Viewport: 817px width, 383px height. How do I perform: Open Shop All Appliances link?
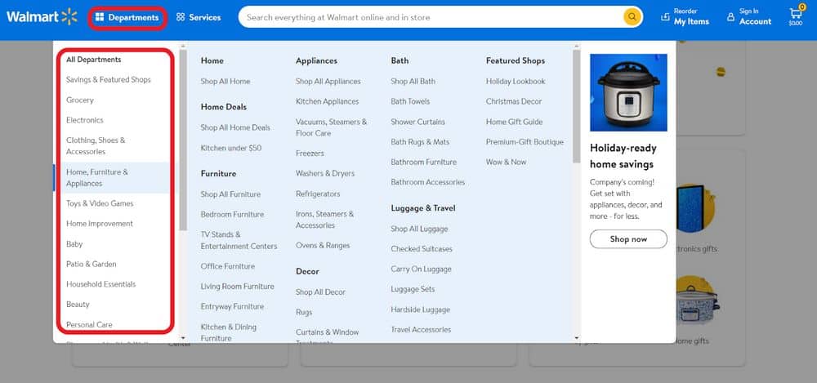[x=328, y=82]
